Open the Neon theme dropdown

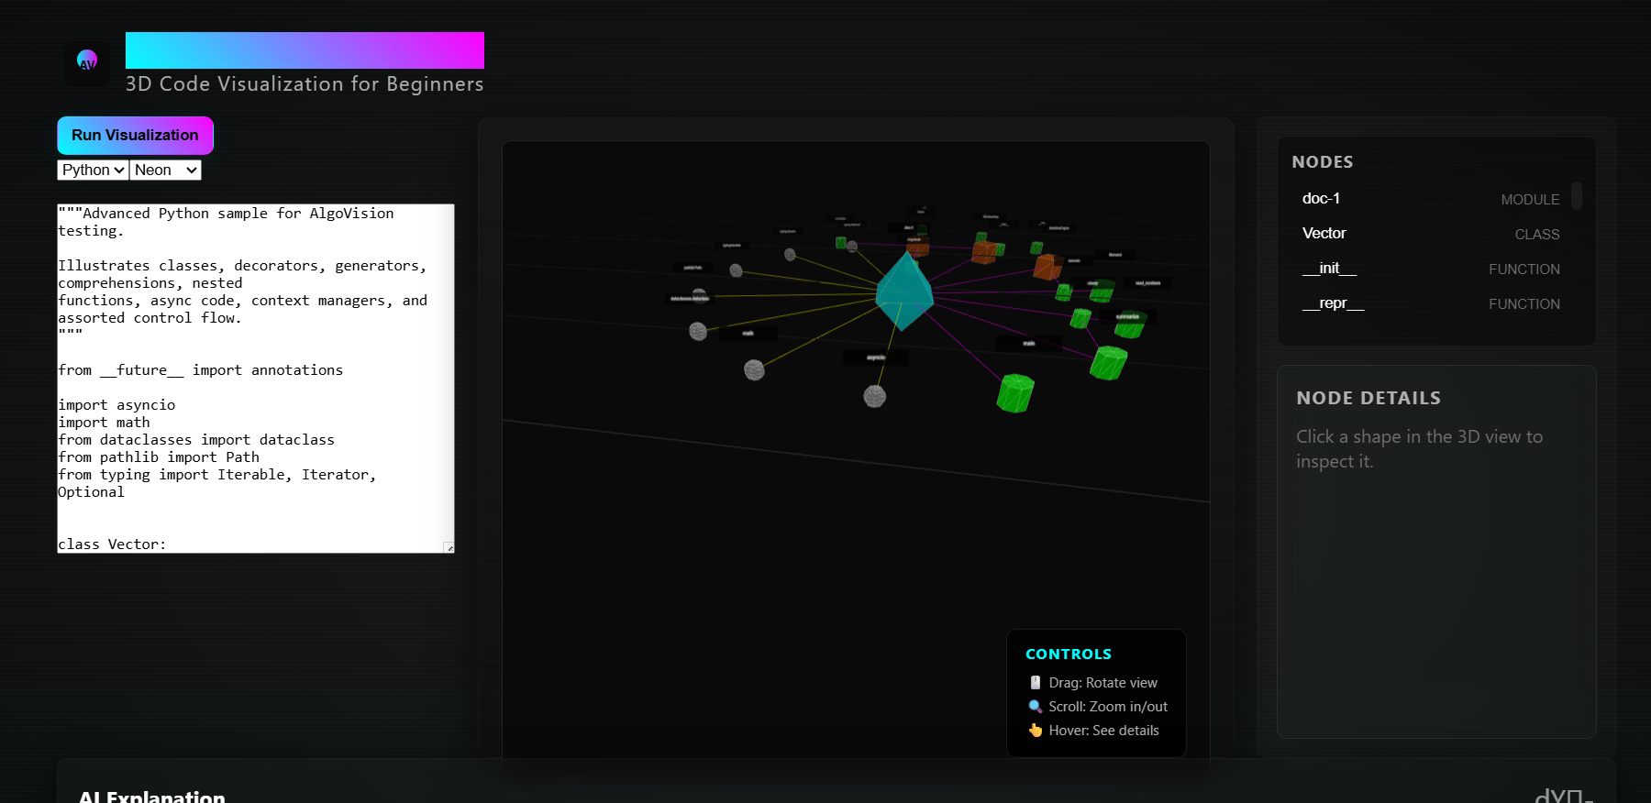coord(165,170)
